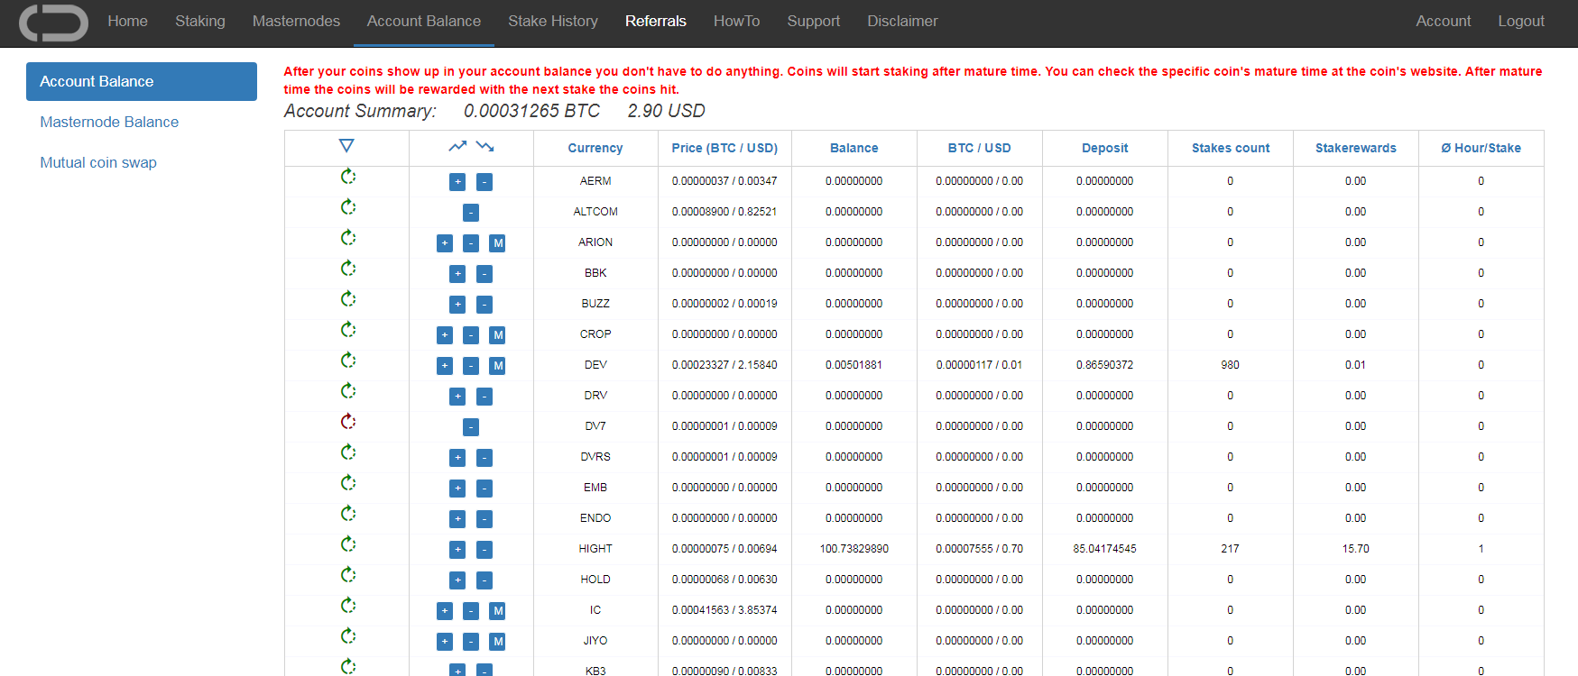
Task: Click the minus button for DRV
Action: pos(484,397)
